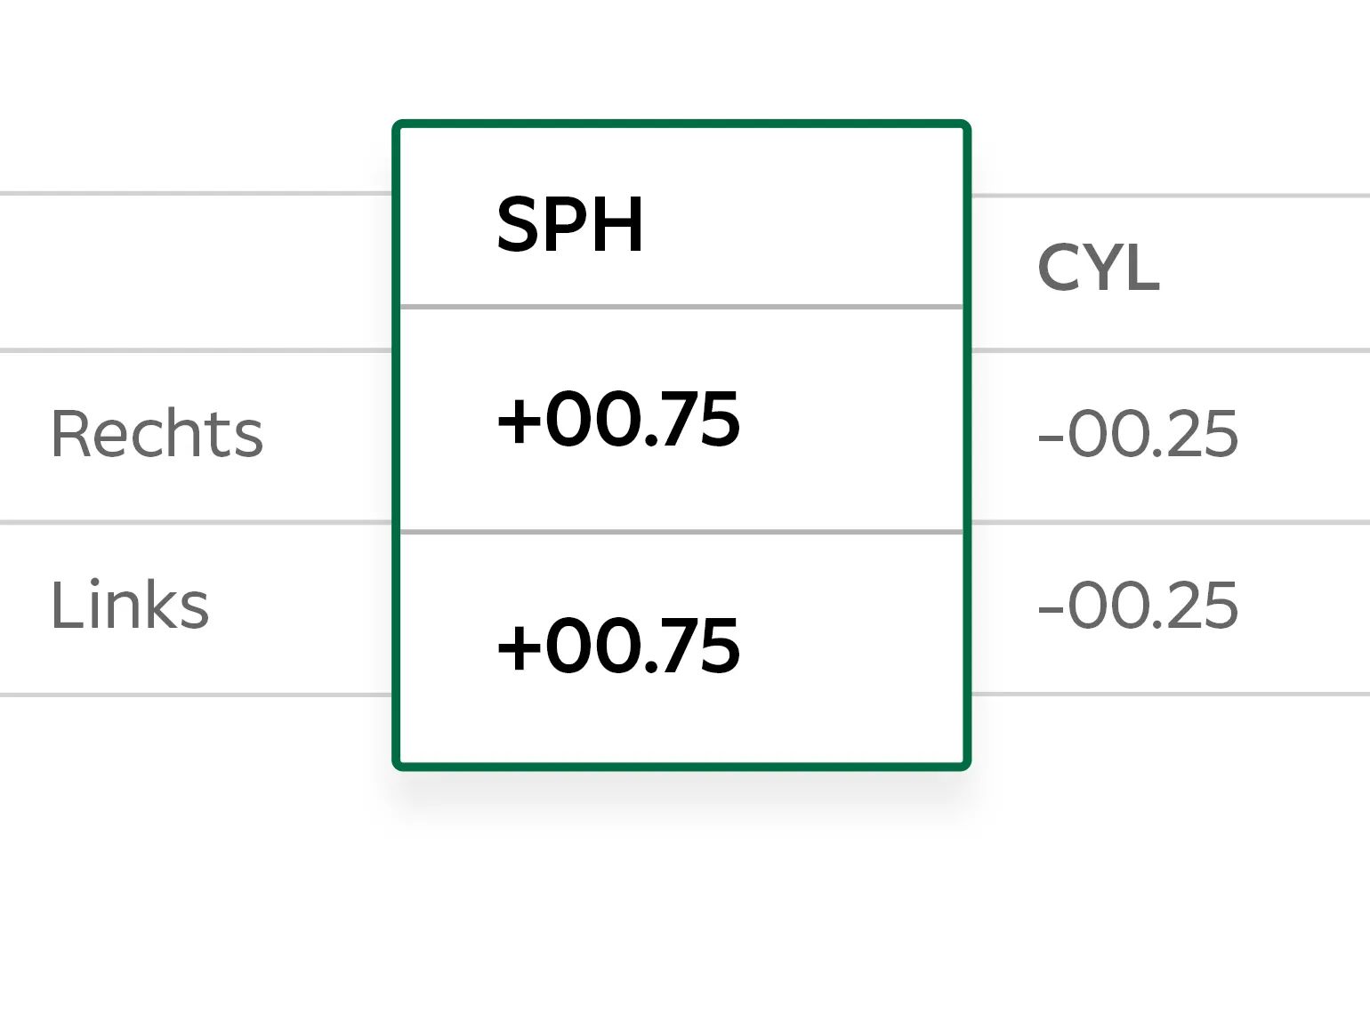1370x1028 pixels.
Task: Click the divider under the SPH header
Action: pos(681,307)
